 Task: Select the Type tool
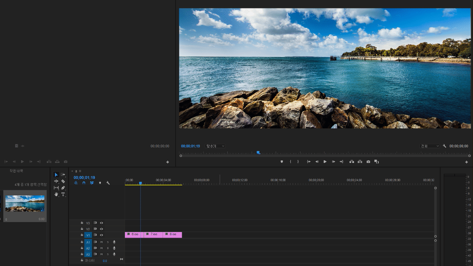coord(63,194)
